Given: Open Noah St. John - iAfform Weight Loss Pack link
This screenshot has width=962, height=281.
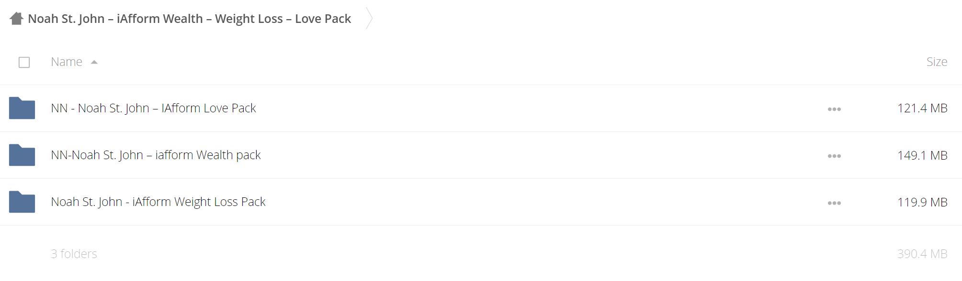Looking at the screenshot, I should pos(158,202).
